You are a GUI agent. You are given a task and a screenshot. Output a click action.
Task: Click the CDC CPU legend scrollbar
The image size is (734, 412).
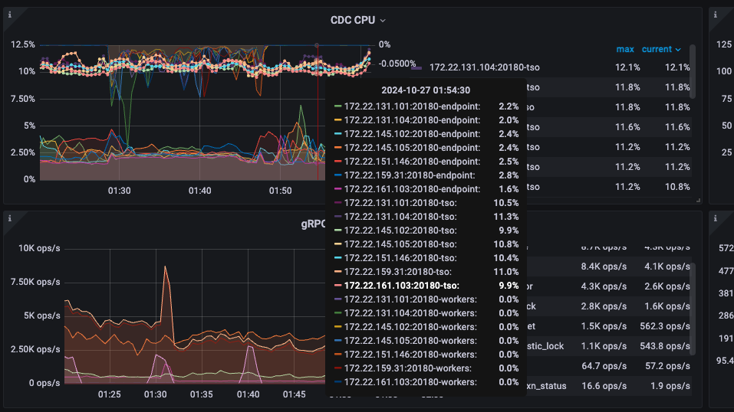click(x=693, y=71)
